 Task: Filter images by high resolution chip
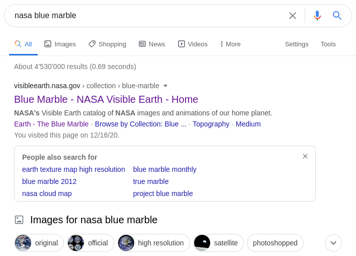click(153, 243)
